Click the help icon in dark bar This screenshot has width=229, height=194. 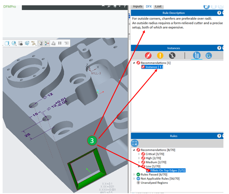point(125,6)
